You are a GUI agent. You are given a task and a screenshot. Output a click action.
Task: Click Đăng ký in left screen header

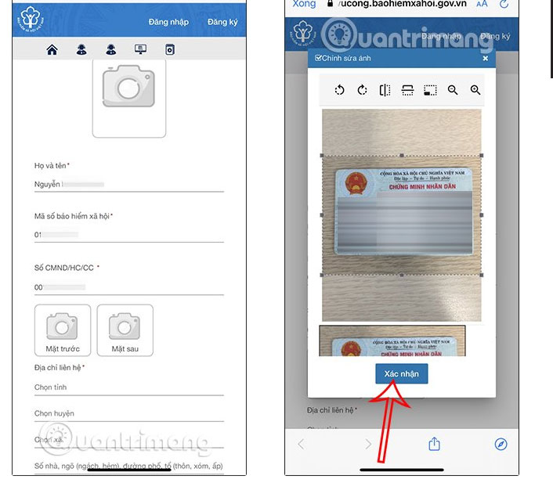click(x=222, y=22)
